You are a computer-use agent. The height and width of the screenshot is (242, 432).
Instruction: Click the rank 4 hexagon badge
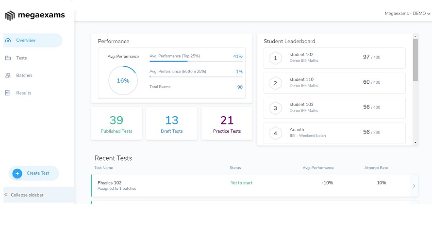(275, 133)
